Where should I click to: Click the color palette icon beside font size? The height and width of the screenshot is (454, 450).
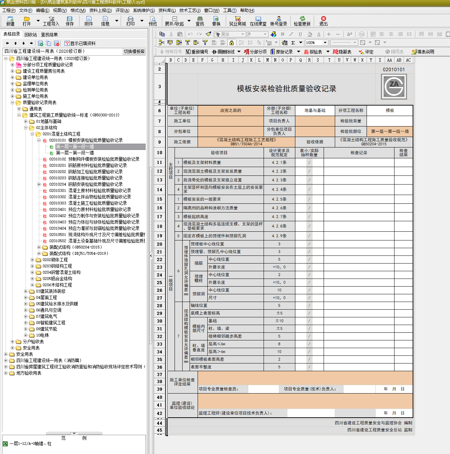pos(273,34)
